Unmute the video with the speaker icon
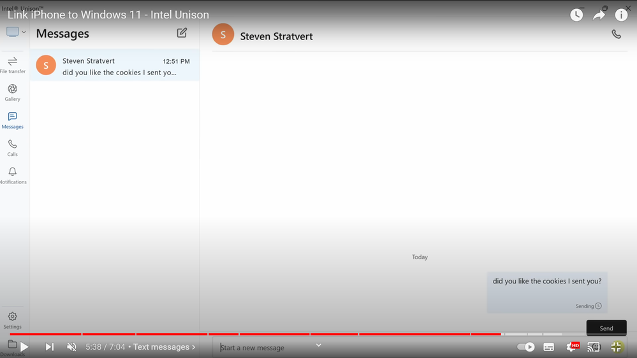 pos(71,347)
